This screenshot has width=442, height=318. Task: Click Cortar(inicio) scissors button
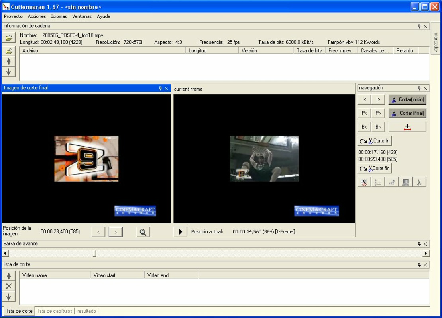(407, 99)
